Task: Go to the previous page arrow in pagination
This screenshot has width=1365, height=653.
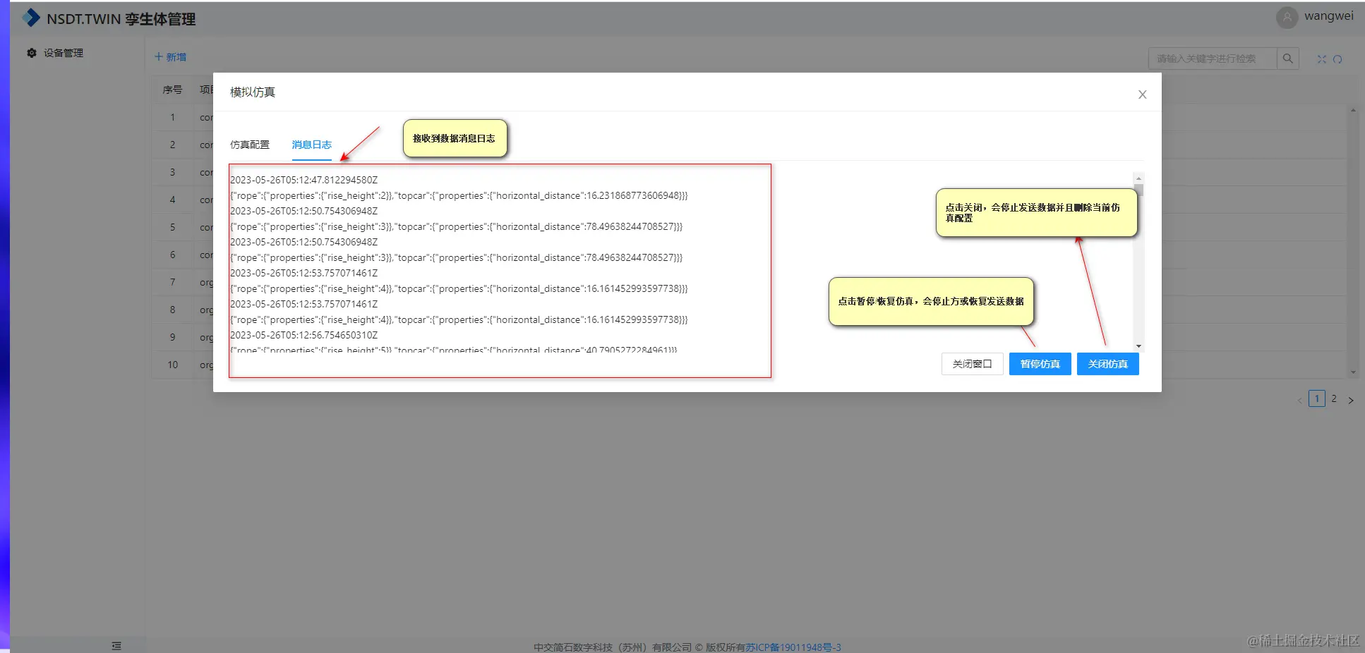Action: [x=1299, y=400]
